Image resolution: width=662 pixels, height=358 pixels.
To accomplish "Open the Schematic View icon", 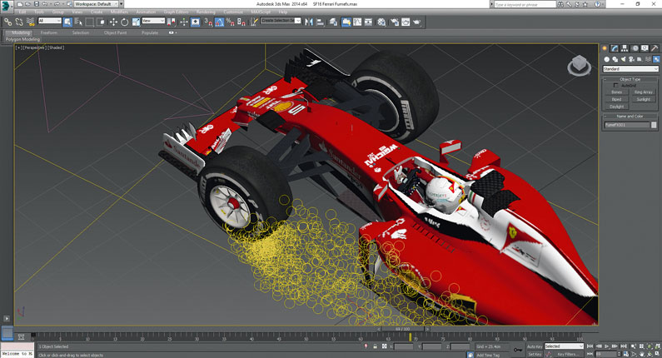I will (x=368, y=22).
